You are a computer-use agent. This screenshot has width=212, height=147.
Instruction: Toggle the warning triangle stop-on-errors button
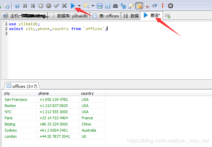pyautogui.click(x=139, y=6)
